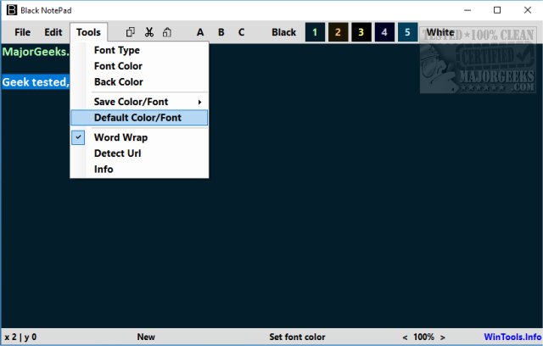Viewport: 543px width, 346px height.
Task: Click the highlighted 'Geek tested,' text
Action: point(36,82)
